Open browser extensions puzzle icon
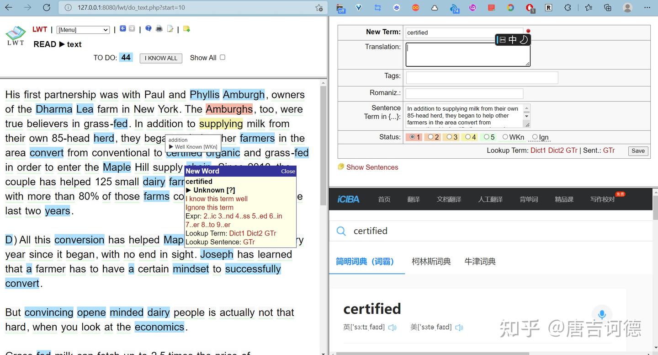658x355 pixels. point(568,8)
